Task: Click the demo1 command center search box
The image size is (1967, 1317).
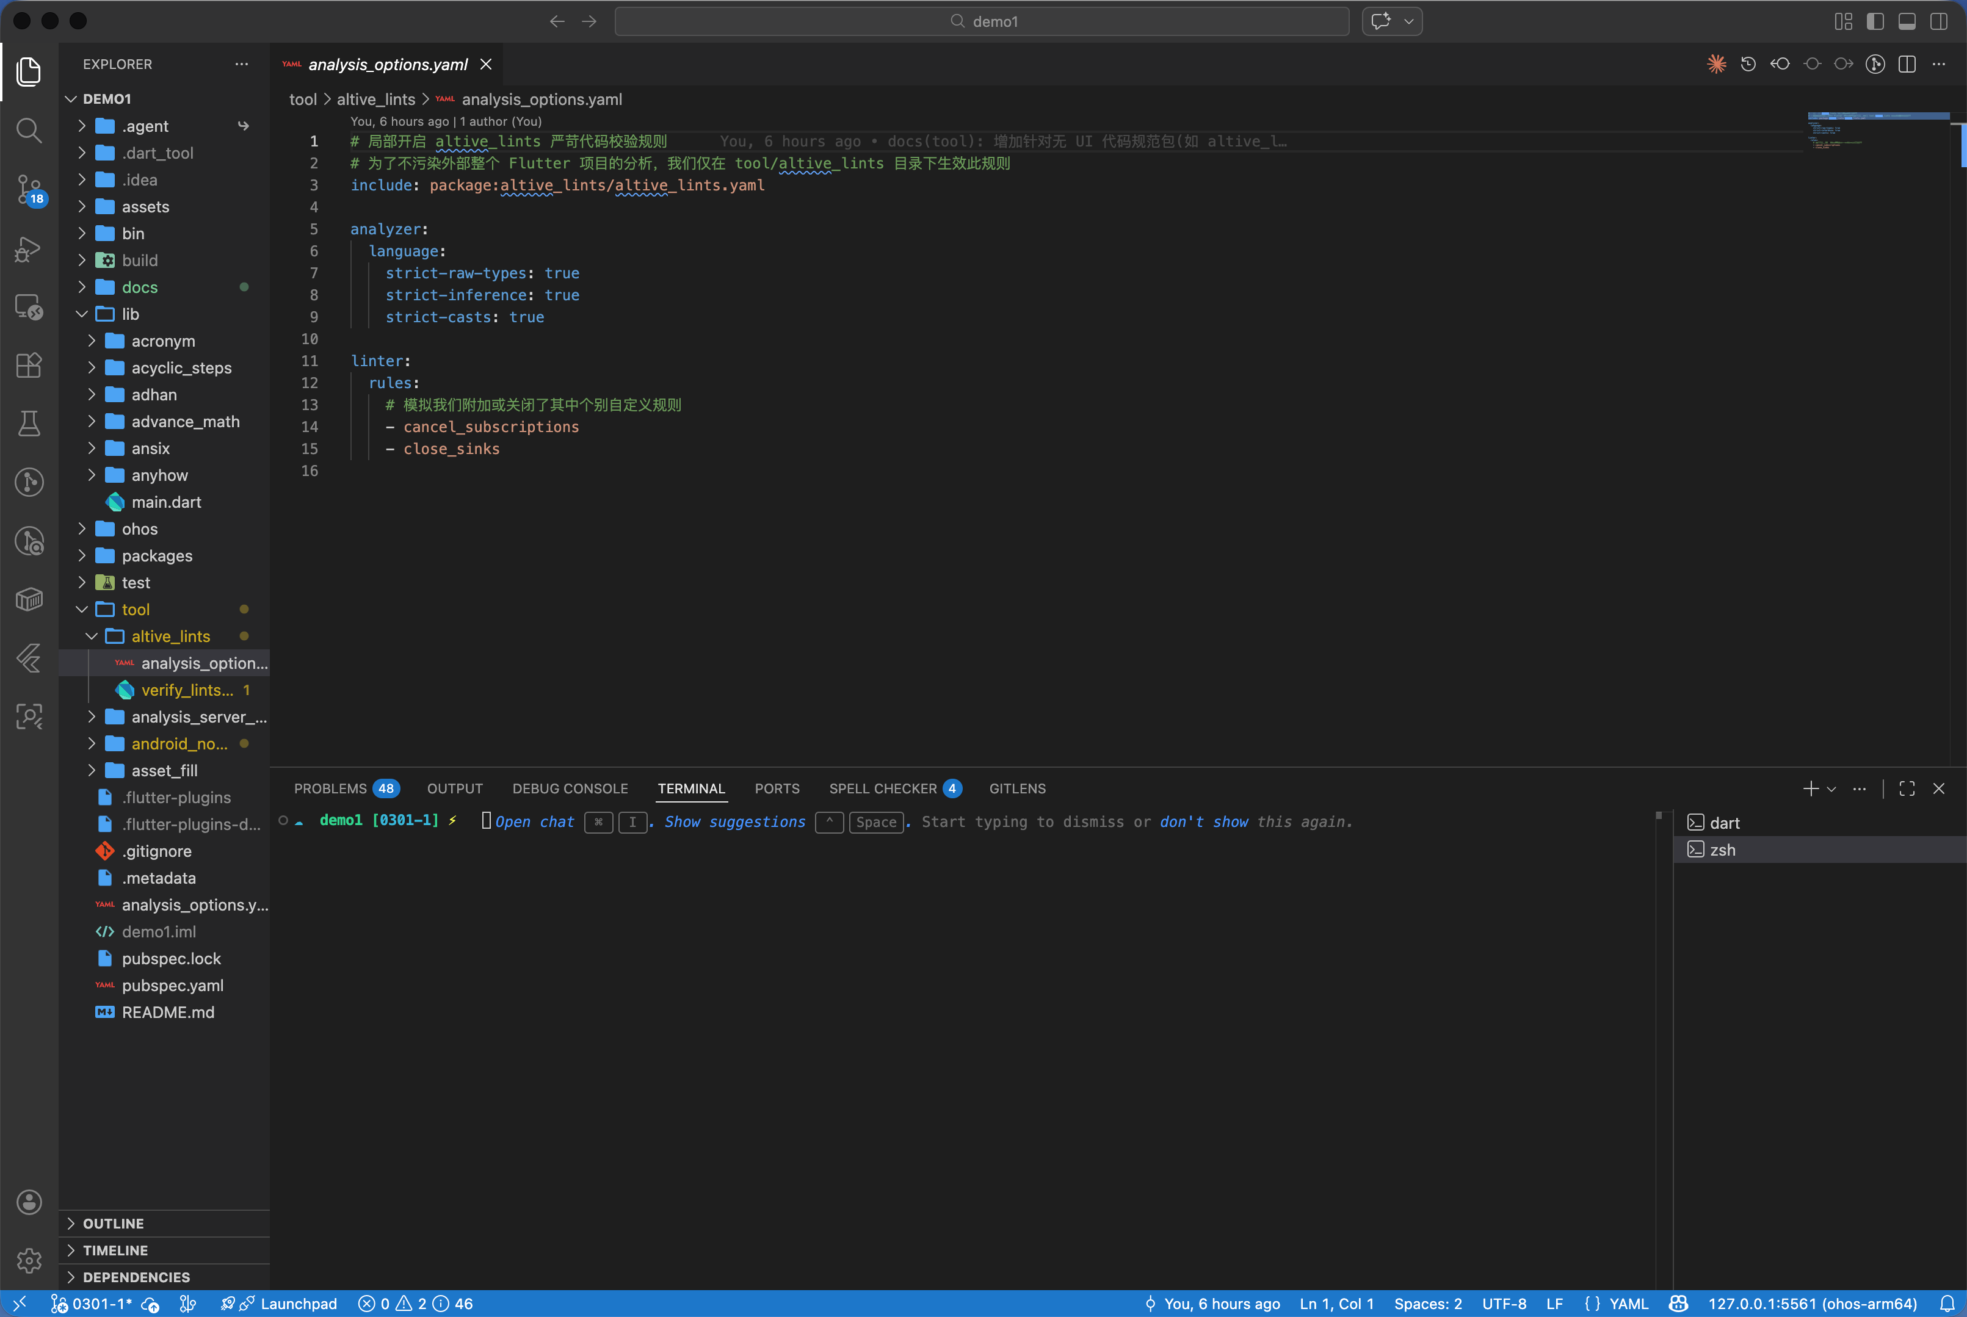Action: coord(982,21)
